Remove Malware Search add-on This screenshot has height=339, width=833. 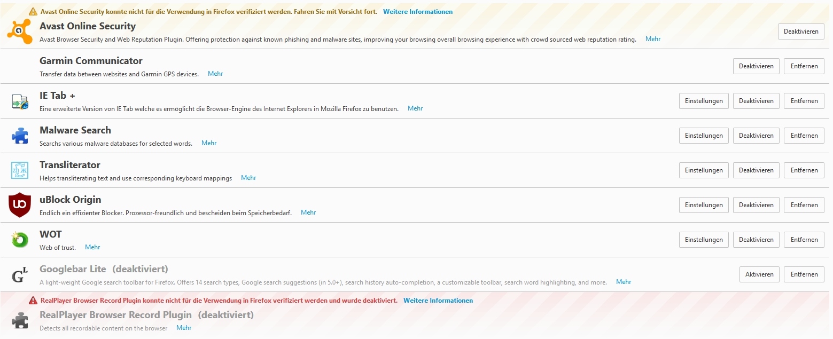804,136
